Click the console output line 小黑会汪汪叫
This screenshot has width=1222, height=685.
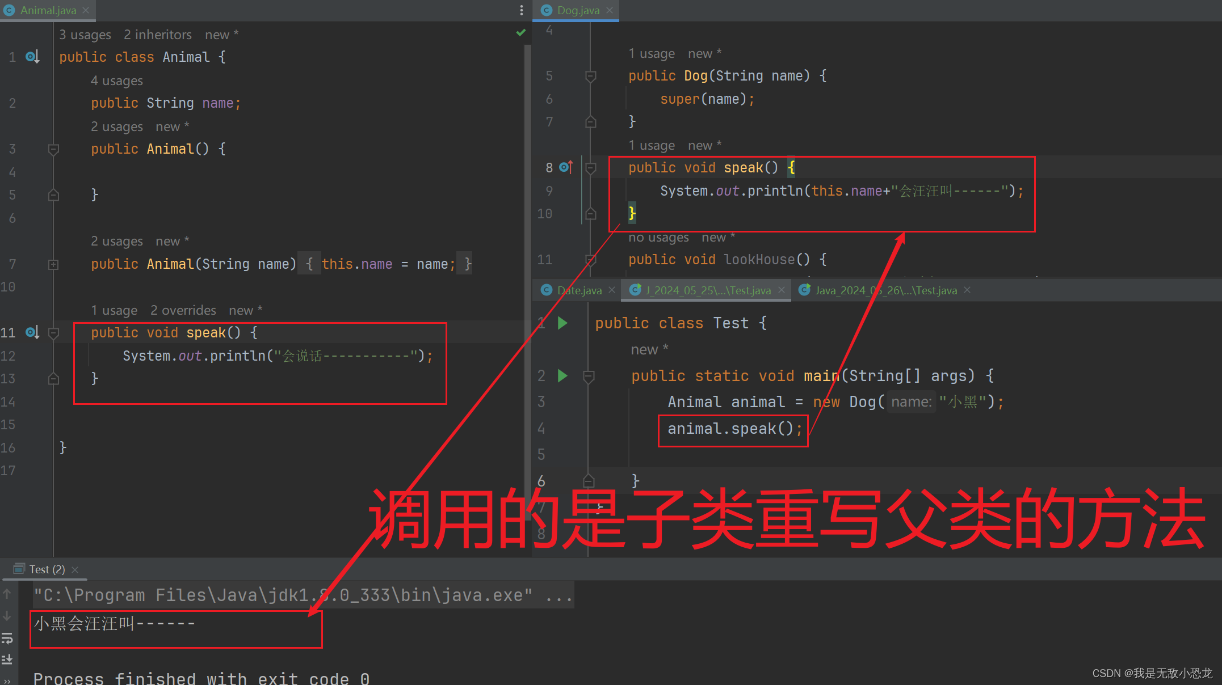click(114, 624)
